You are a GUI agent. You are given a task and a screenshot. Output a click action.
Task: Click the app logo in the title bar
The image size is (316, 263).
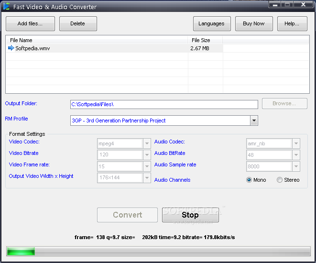[x=6, y=6]
